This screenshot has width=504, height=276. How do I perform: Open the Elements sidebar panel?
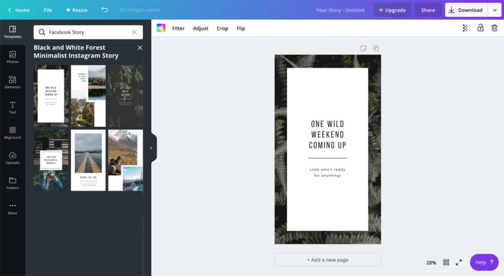12,82
